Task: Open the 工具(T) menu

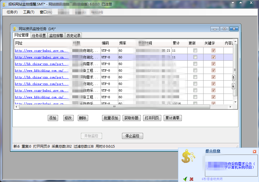Action: click(x=29, y=12)
